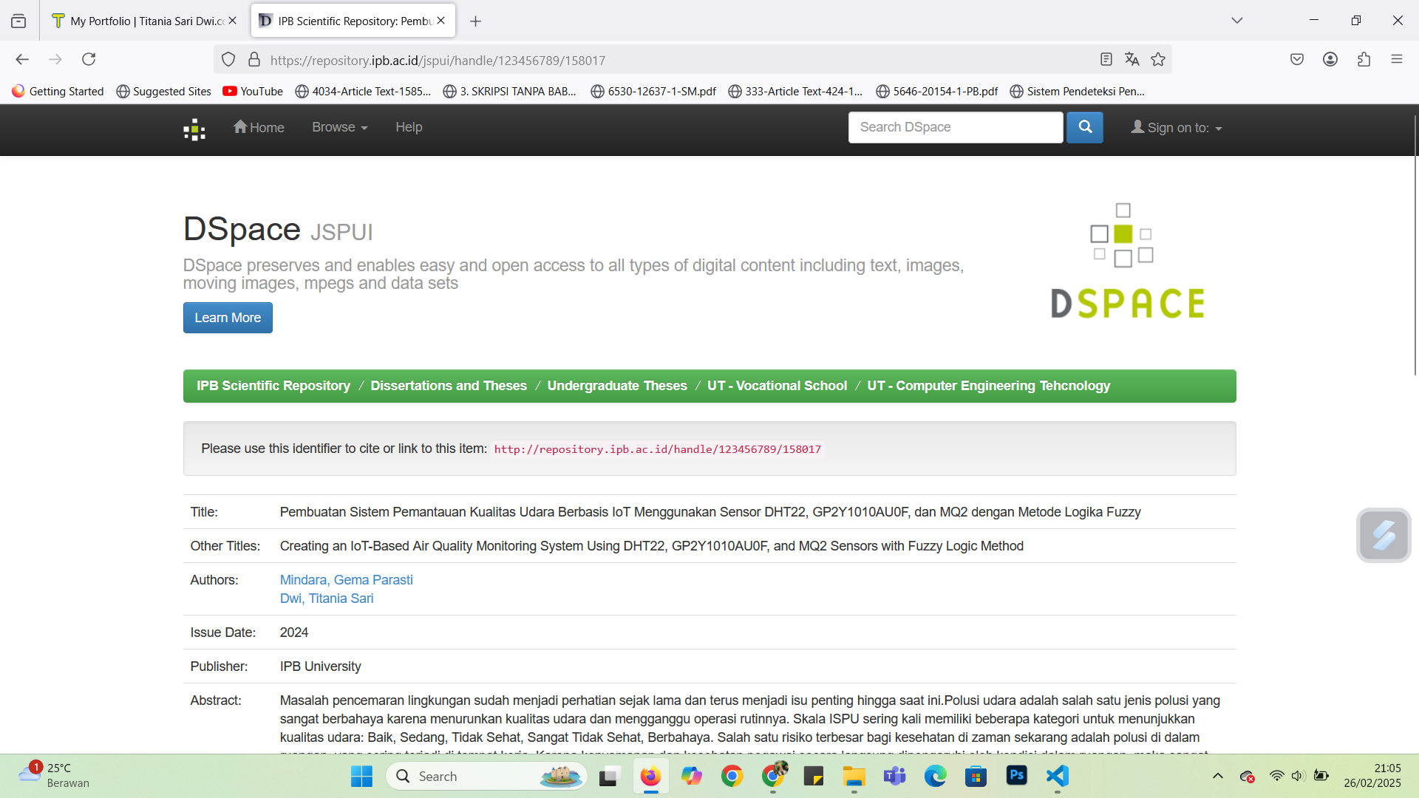The image size is (1419, 798).
Task: Open Visual Studio Code from taskbar
Action: tap(1058, 776)
